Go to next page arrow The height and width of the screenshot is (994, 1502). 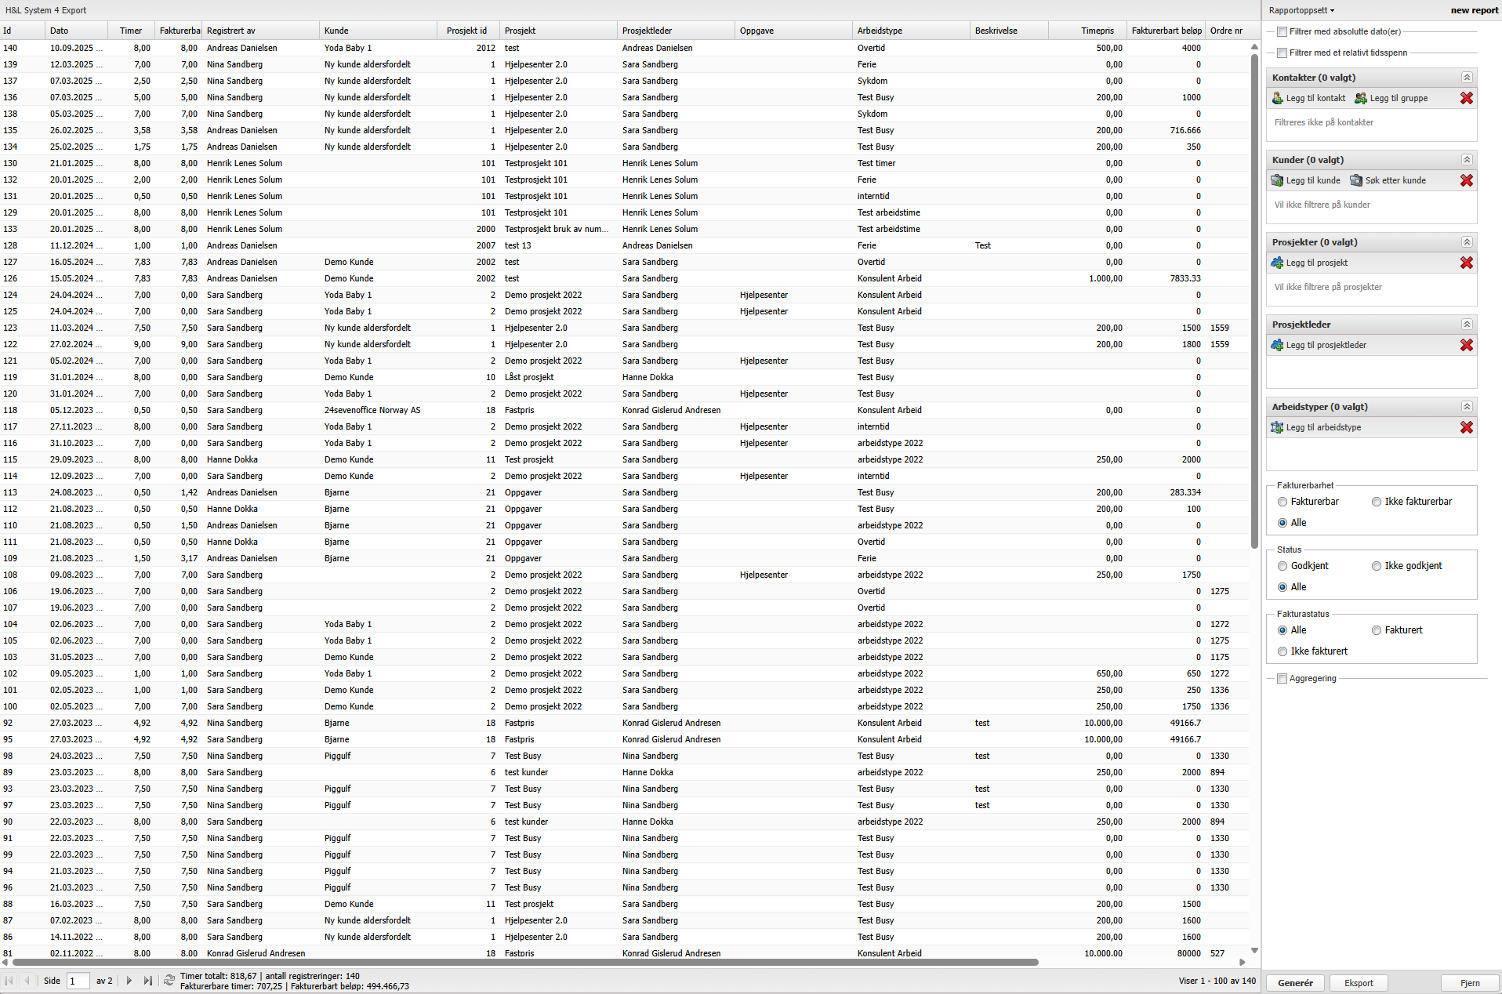click(129, 981)
